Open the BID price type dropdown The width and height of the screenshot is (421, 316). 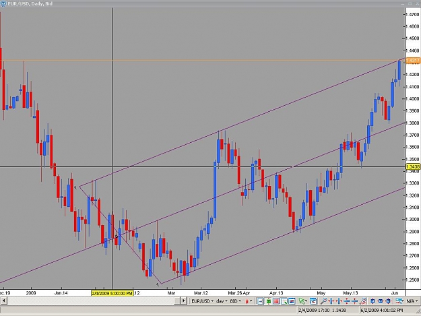236,301
